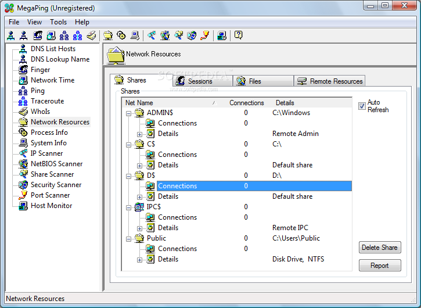Image resolution: width=421 pixels, height=308 pixels.
Task: Click the Details column header
Action: coord(312,103)
